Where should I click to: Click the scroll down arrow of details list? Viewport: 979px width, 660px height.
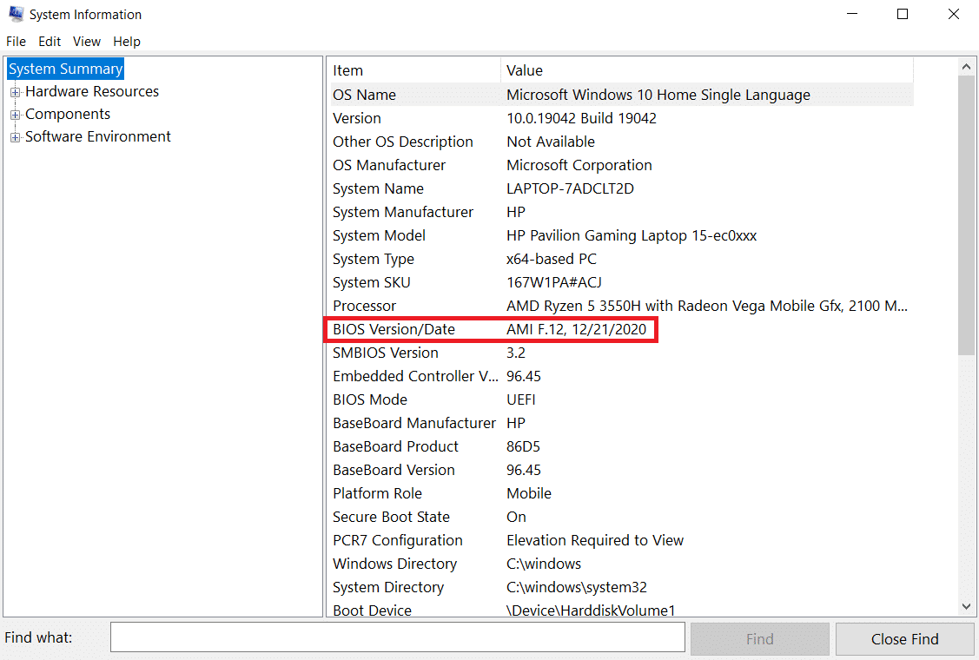tap(967, 607)
